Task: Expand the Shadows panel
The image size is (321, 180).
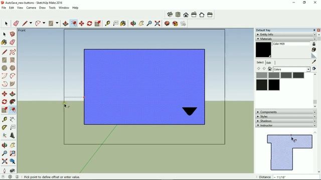Action: (286, 121)
